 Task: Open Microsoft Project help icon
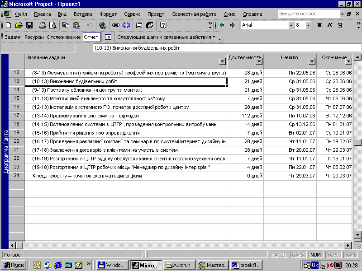[163, 25]
